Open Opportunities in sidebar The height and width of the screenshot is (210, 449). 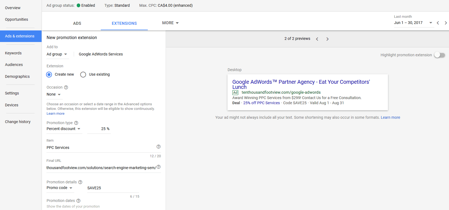click(x=16, y=19)
